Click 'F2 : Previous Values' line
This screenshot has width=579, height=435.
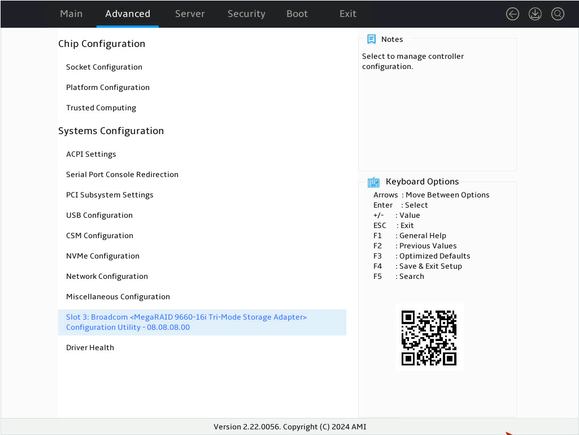point(415,246)
